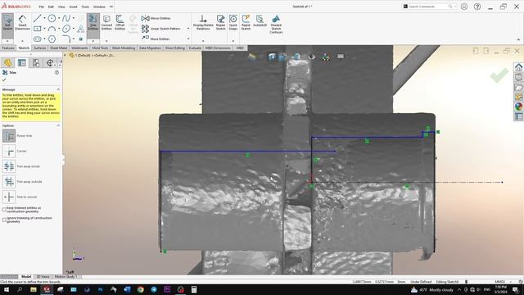Click Linear Sketch Pattern
Image resolution: width=524 pixels, height=295 pixels.
click(x=160, y=29)
